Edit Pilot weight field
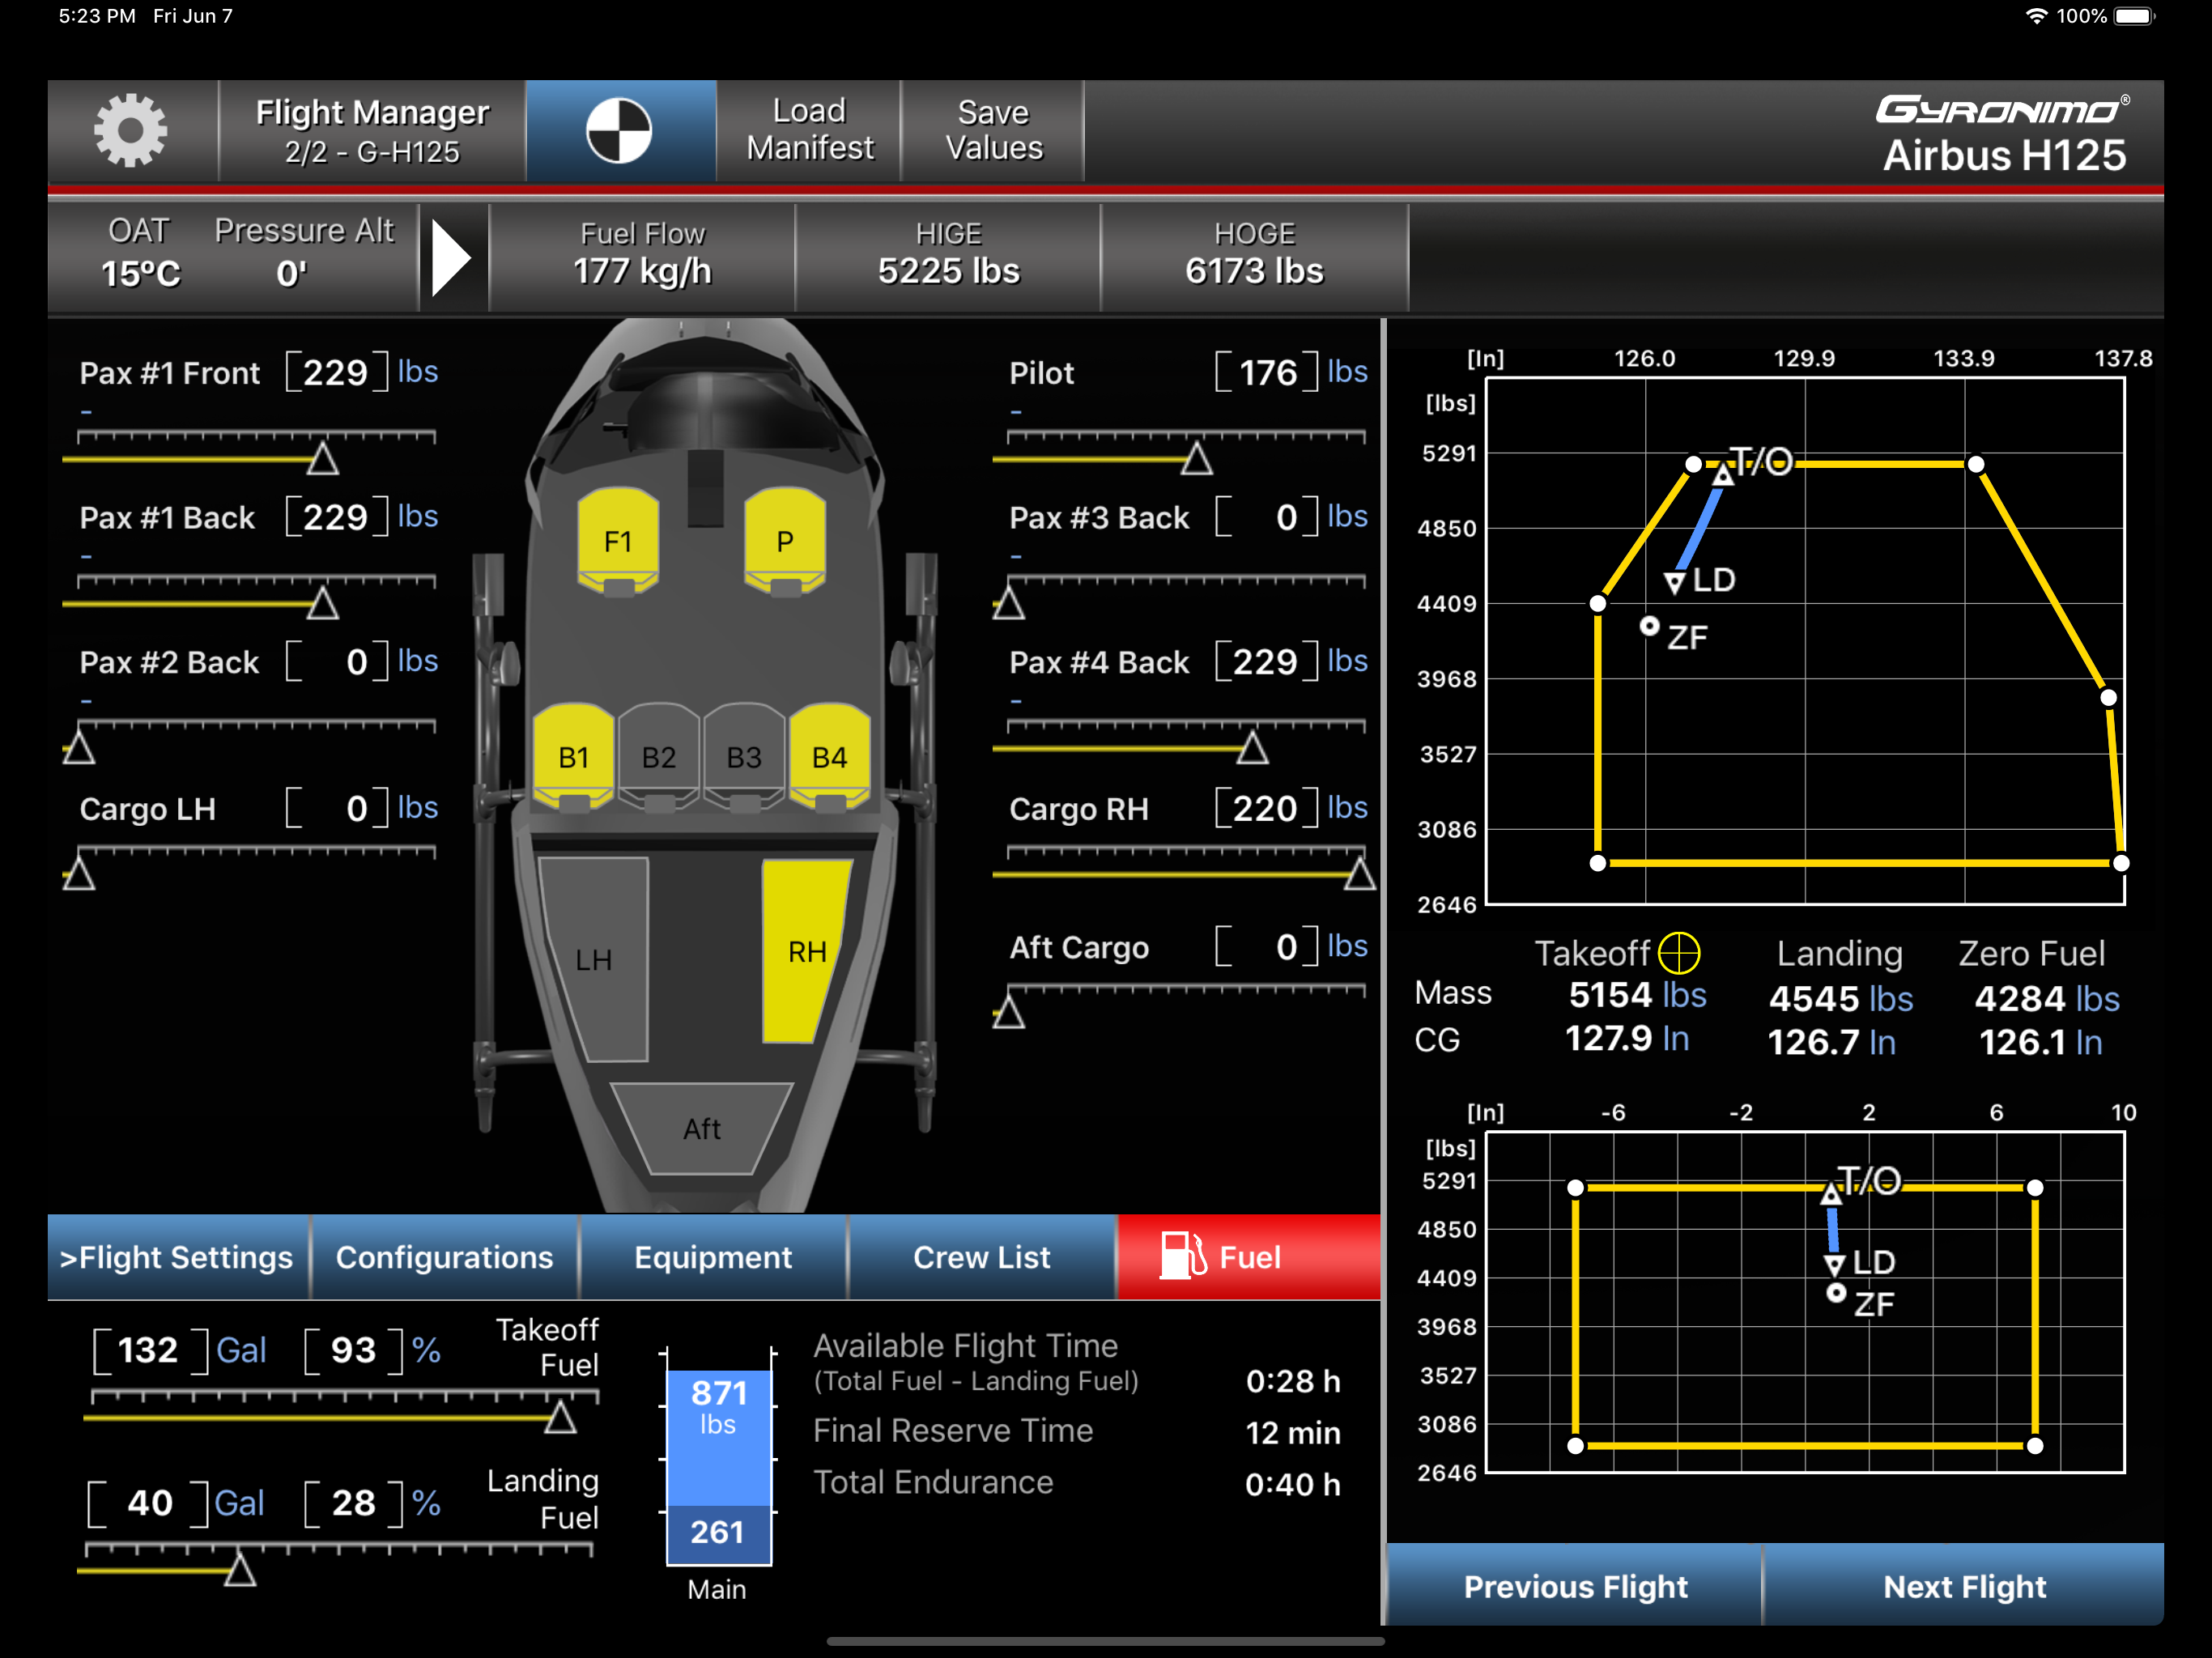Screen dimensions: 2212x1658 (1267, 372)
